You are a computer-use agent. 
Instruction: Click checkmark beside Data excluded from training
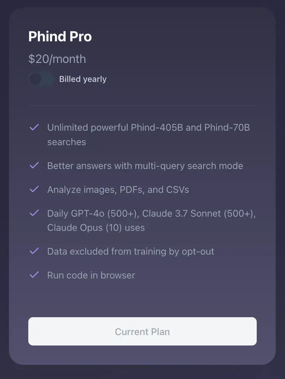click(34, 251)
